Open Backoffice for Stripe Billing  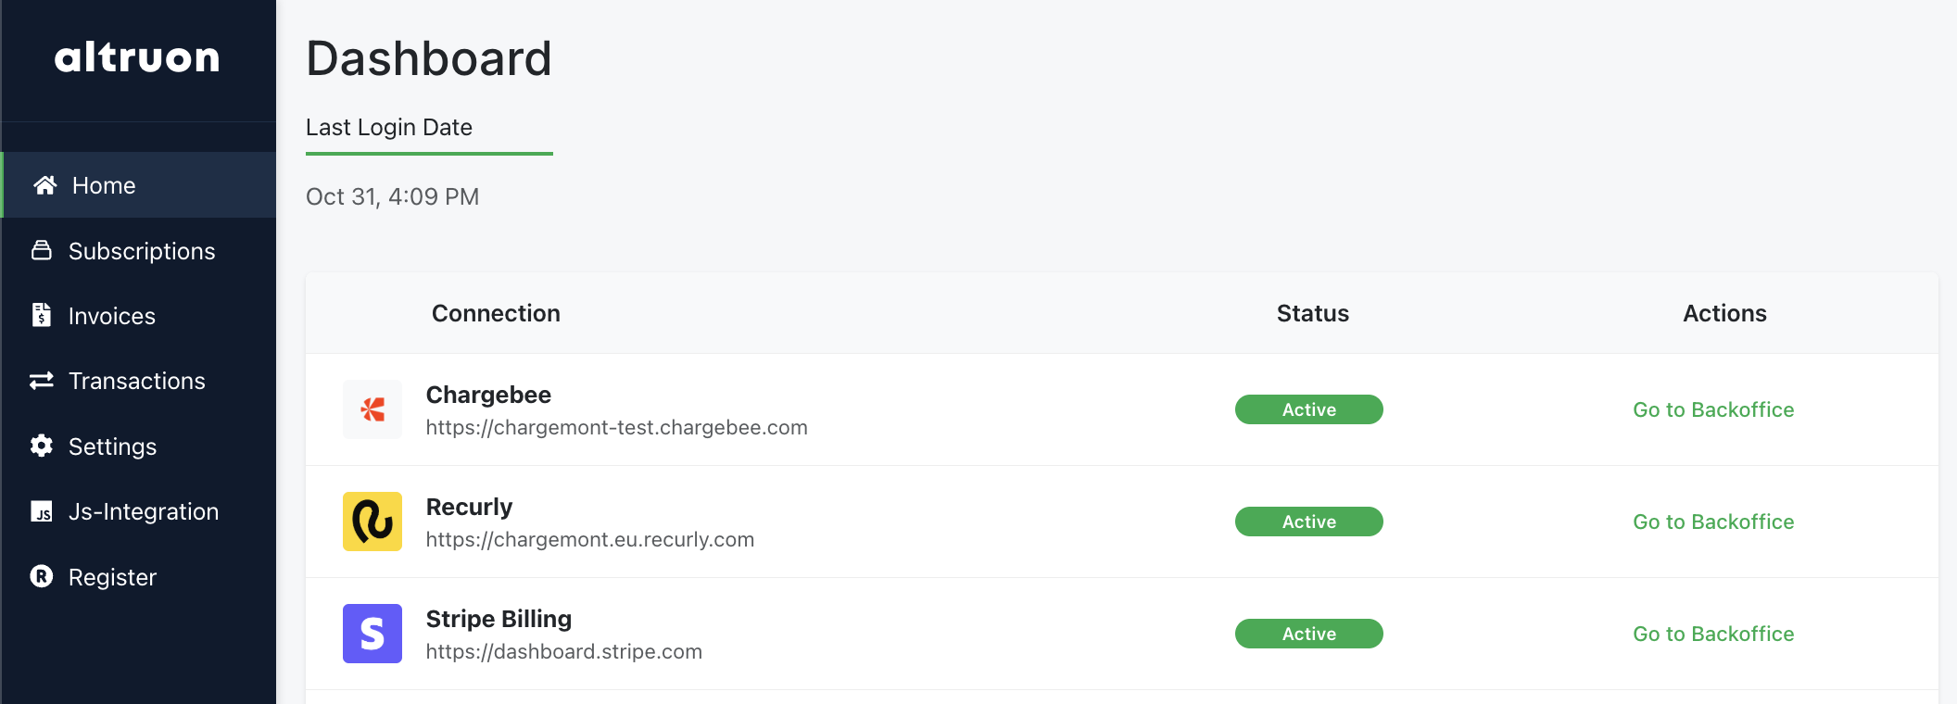pyautogui.click(x=1712, y=634)
